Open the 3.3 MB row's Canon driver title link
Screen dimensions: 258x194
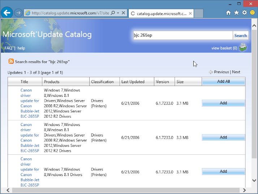(x=30, y=137)
